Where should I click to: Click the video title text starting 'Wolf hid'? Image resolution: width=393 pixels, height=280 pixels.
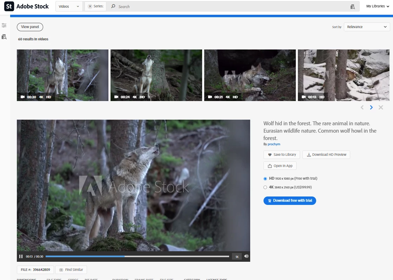tap(320, 131)
